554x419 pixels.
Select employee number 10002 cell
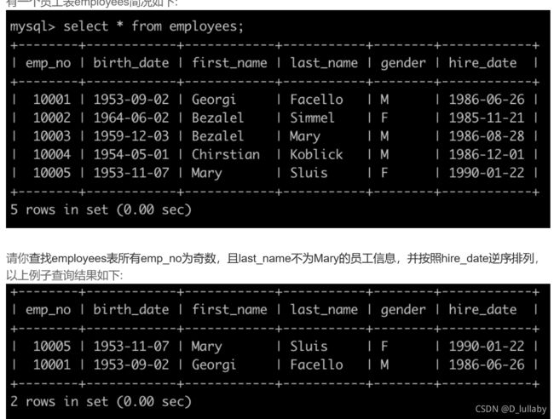52,118
